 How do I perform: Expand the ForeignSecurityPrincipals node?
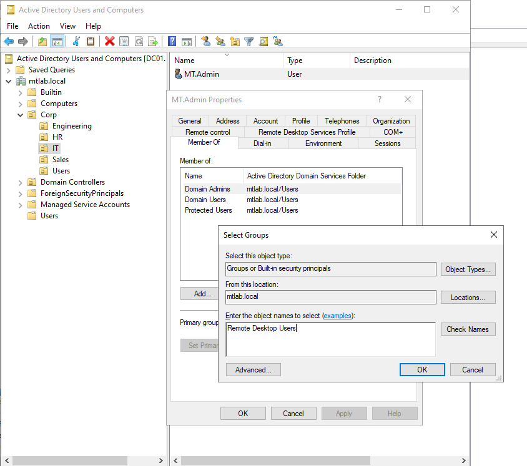pyautogui.click(x=21, y=194)
